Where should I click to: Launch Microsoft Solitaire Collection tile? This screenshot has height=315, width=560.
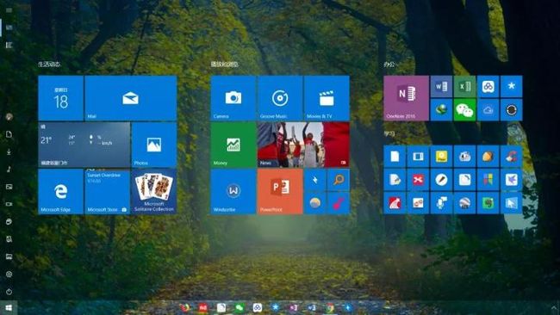point(154,192)
